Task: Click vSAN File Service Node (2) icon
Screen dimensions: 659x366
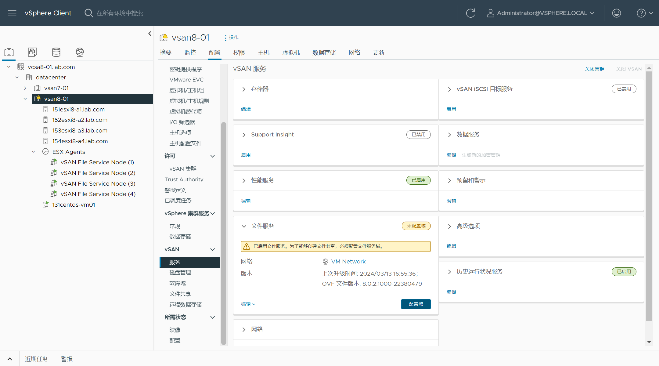Action: tap(54, 173)
